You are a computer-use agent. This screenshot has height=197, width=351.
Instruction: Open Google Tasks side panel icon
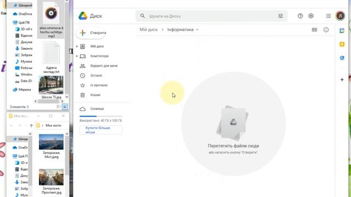tap(342, 58)
